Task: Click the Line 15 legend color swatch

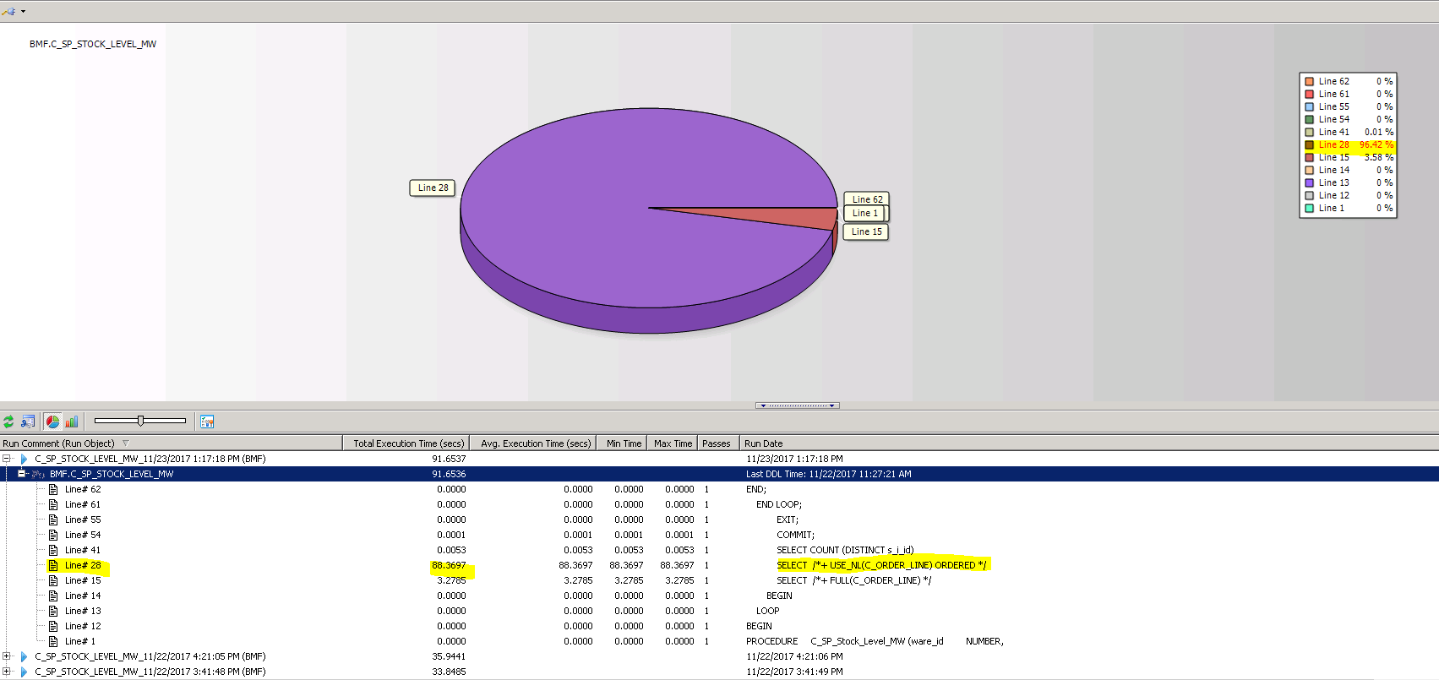Action: pos(1309,157)
